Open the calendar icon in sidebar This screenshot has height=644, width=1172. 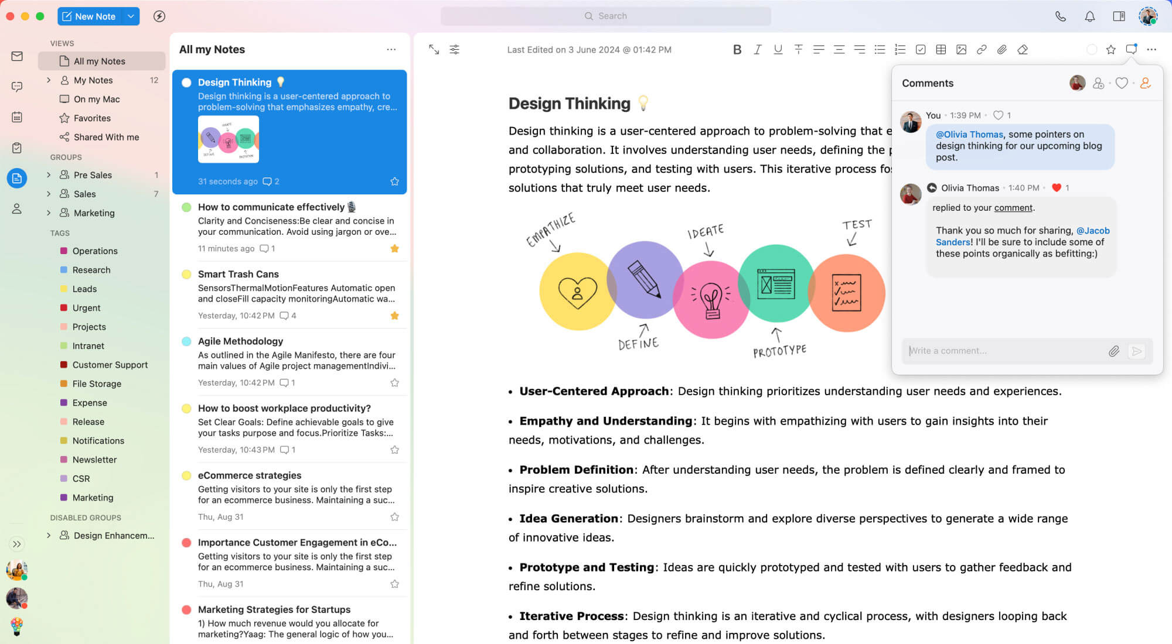point(17,117)
